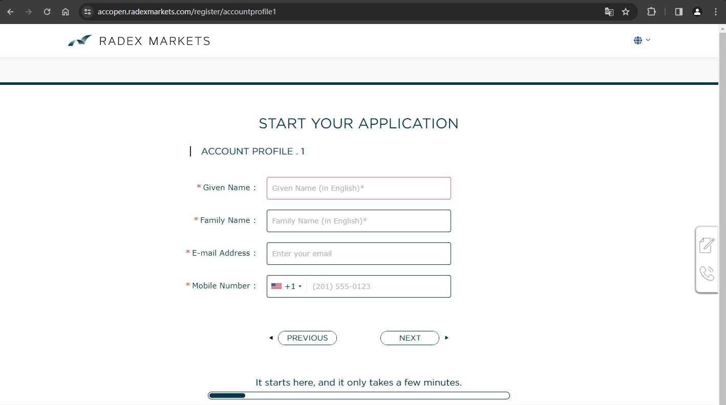This screenshot has height=405, width=726.
Task: Click the Google Translate icon
Action: (x=609, y=12)
